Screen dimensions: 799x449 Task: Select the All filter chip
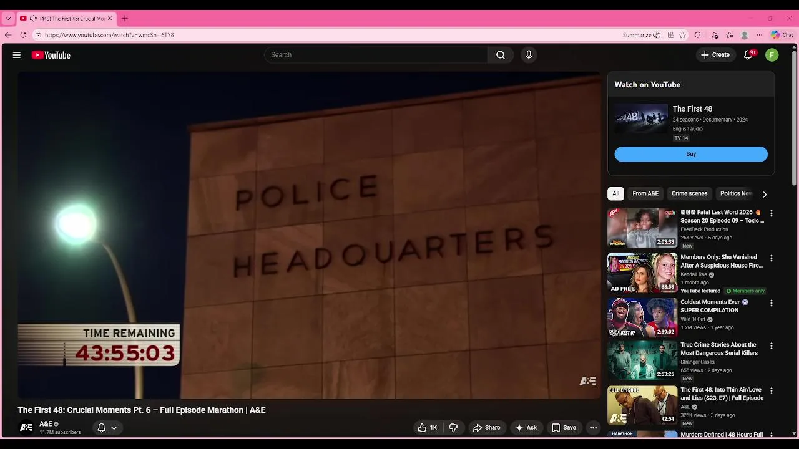(615, 193)
